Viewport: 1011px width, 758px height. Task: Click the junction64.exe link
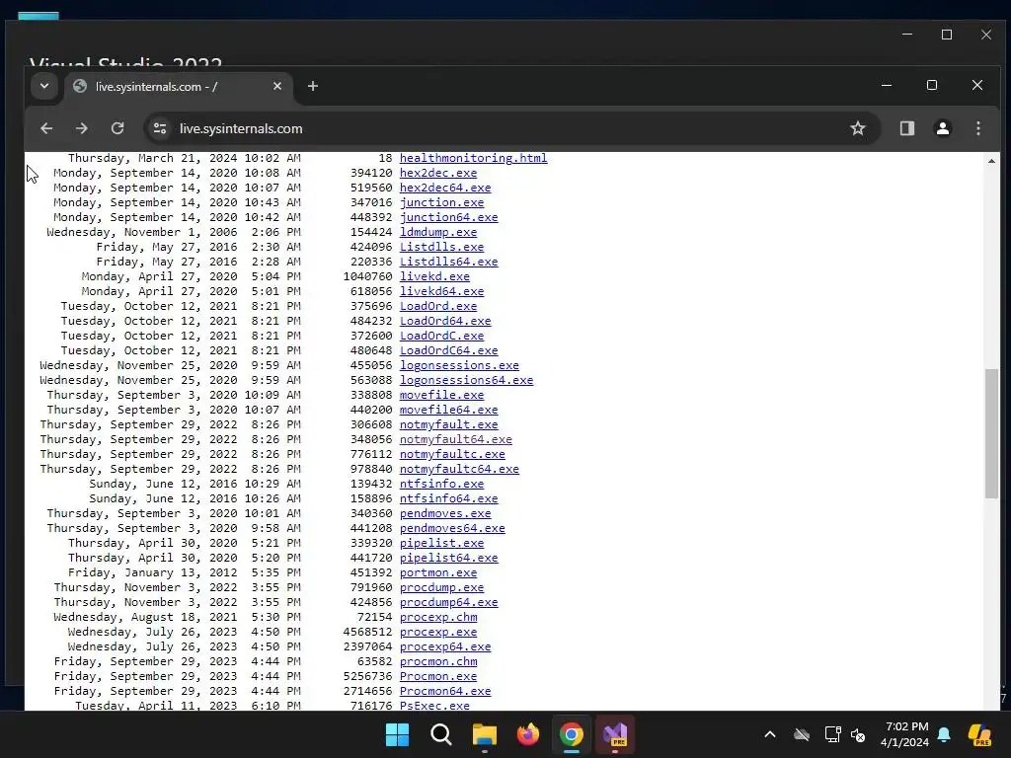click(449, 217)
